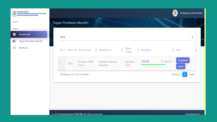Sort by Kemajuan column arrows
Screen dimensions: 217x122
pyautogui.click(x=173, y=50)
